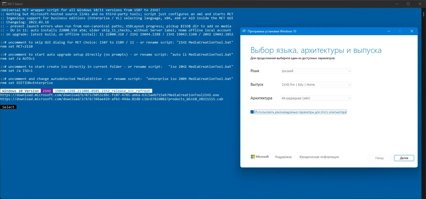
Task: Click the 'Windows 10 Version' label in console
Action: 21,91
